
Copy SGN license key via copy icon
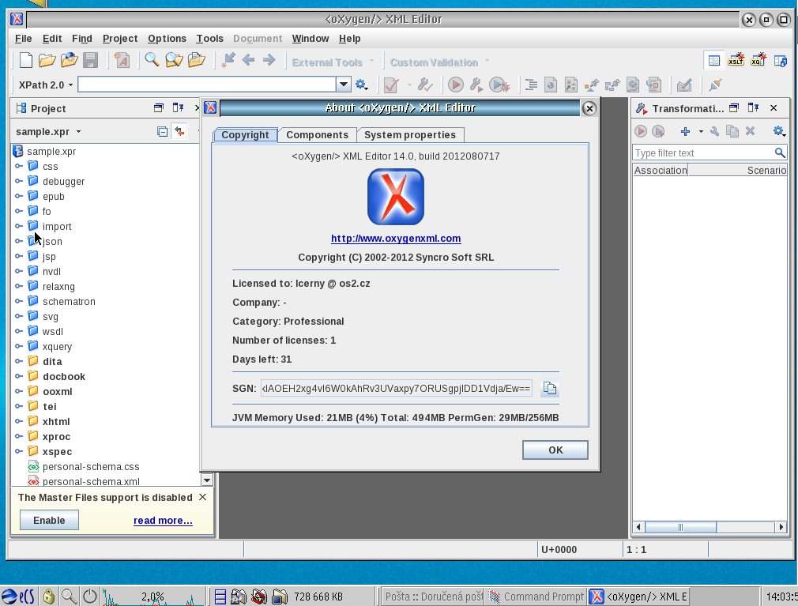[550, 388]
